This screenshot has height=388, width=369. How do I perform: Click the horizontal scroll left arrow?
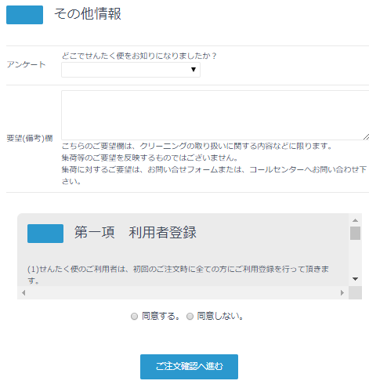click(24, 292)
